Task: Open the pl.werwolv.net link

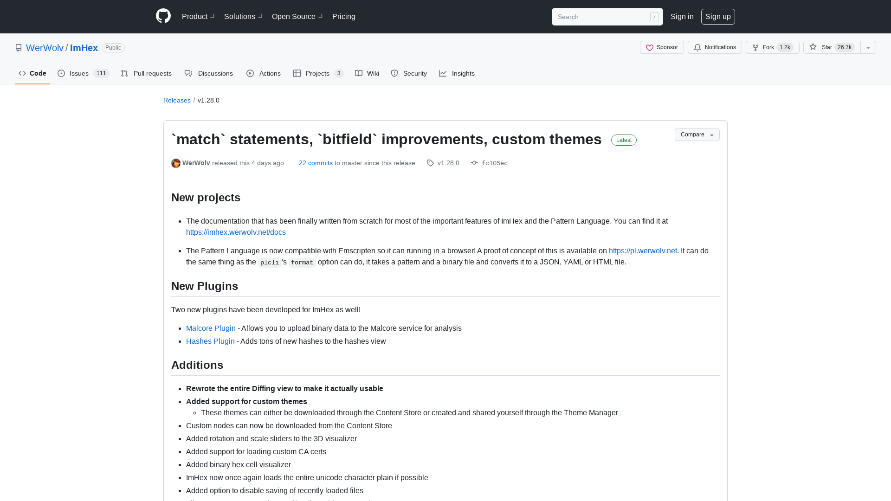Action: pos(643,251)
